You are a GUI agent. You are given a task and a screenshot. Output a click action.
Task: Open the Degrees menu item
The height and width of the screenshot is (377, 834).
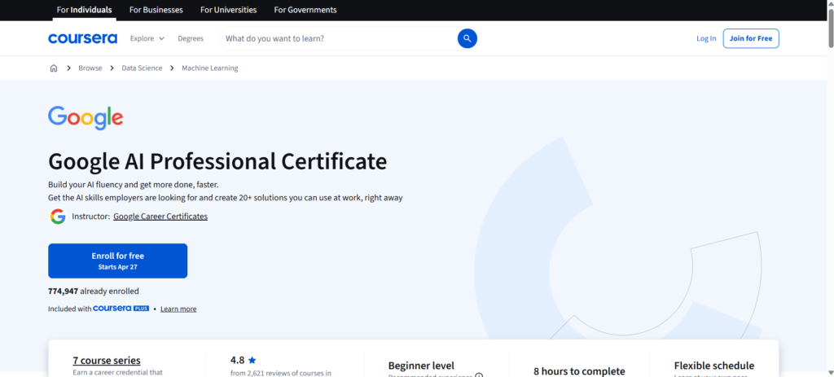point(191,38)
